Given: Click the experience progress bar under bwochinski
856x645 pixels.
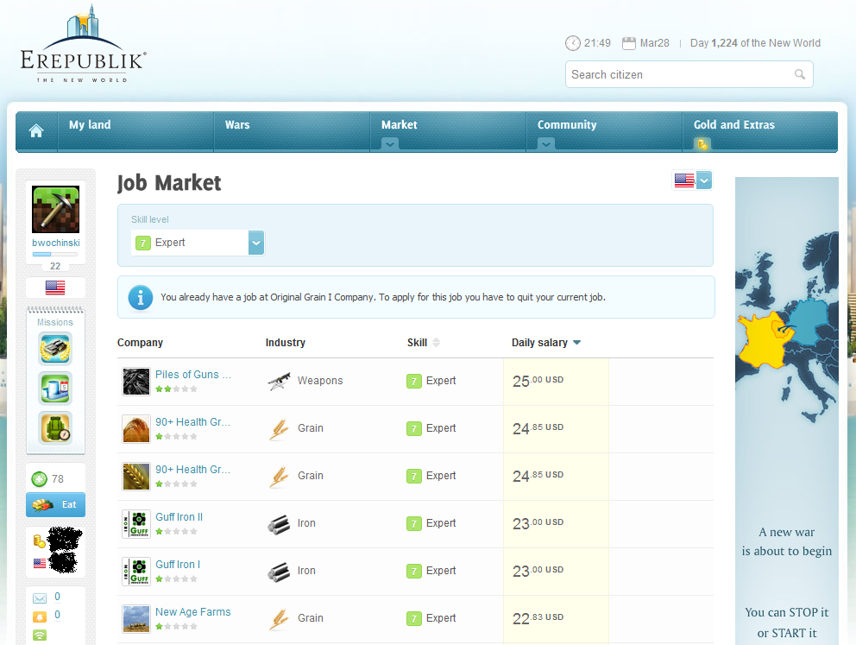Looking at the screenshot, I should click(55, 254).
